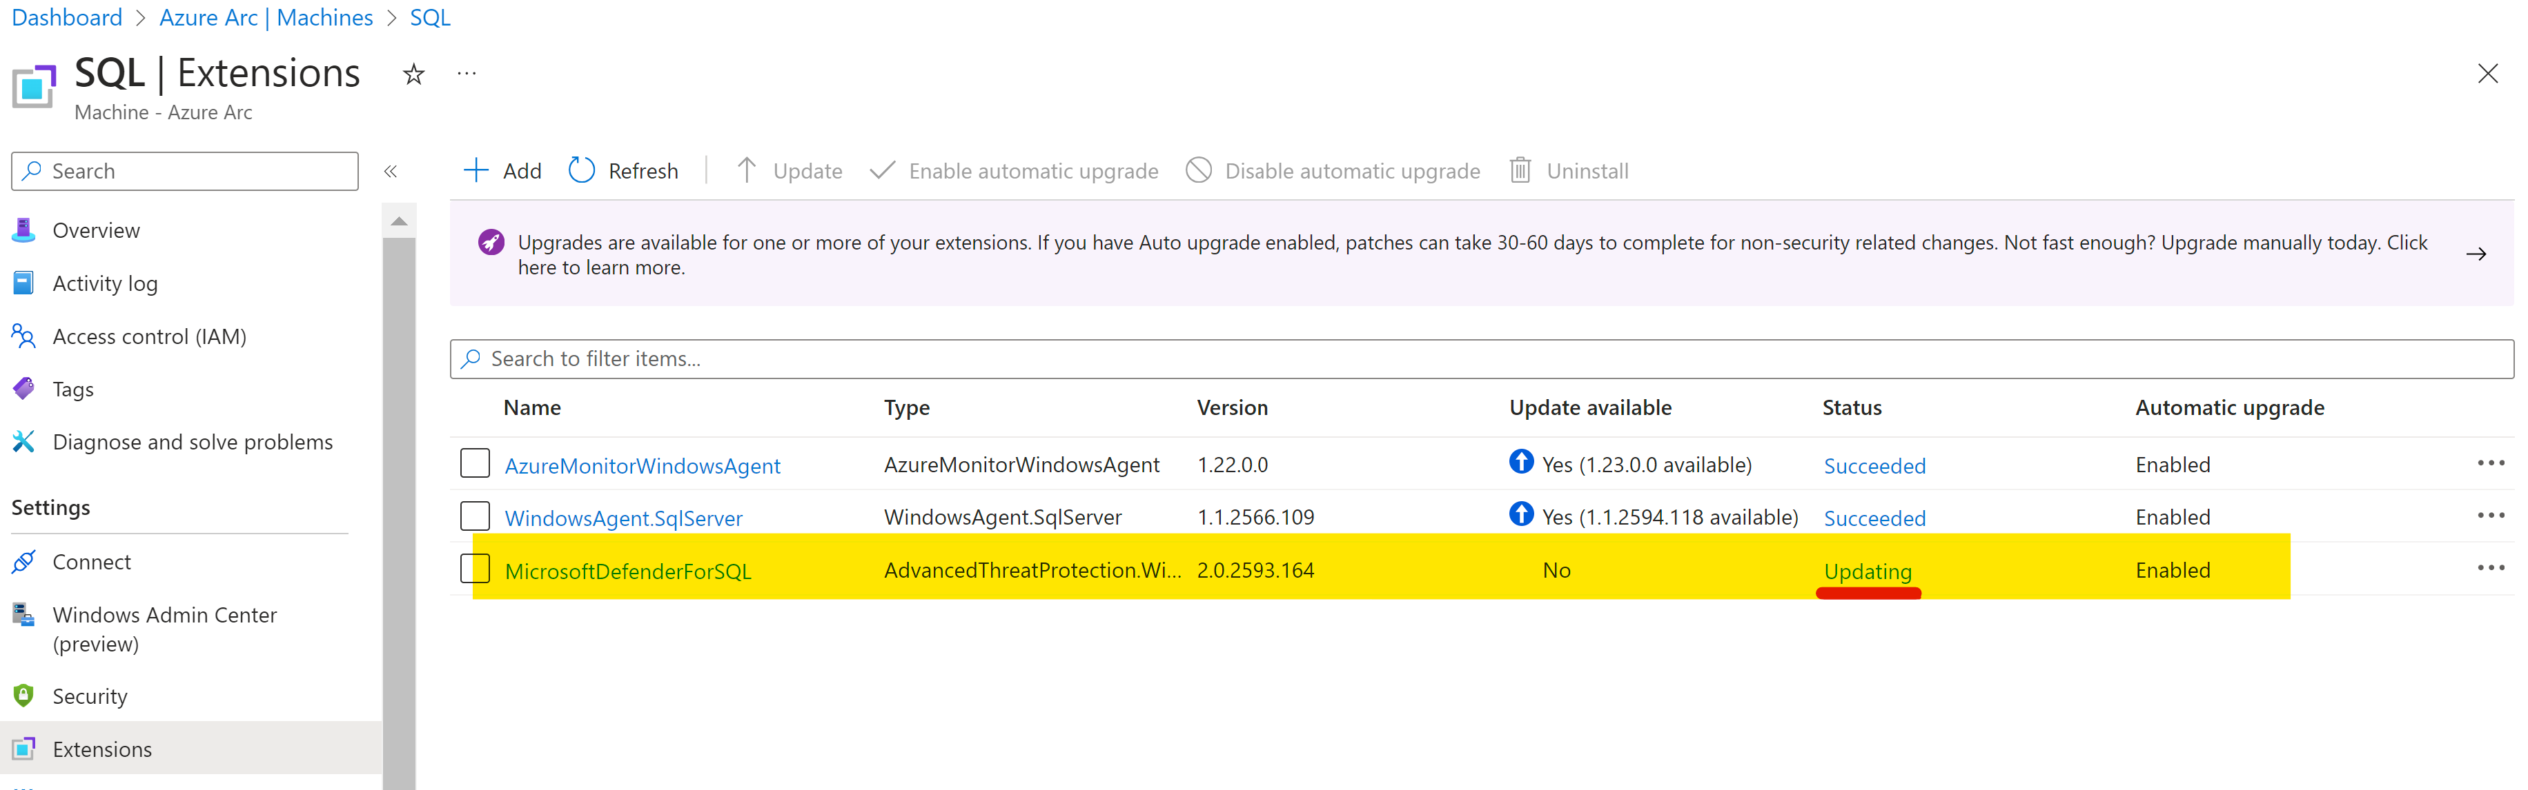Open more options for AzureMonitorWindowsAgent row
The width and height of the screenshot is (2528, 790).
click(x=2491, y=464)
